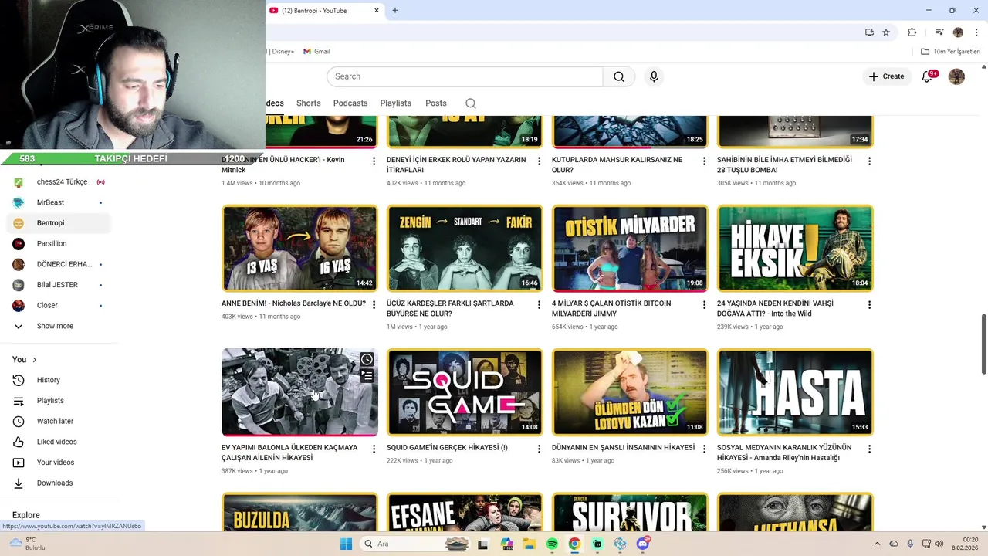
Task: Show hidden system tray icons chevron
Action: coord(878,544)
